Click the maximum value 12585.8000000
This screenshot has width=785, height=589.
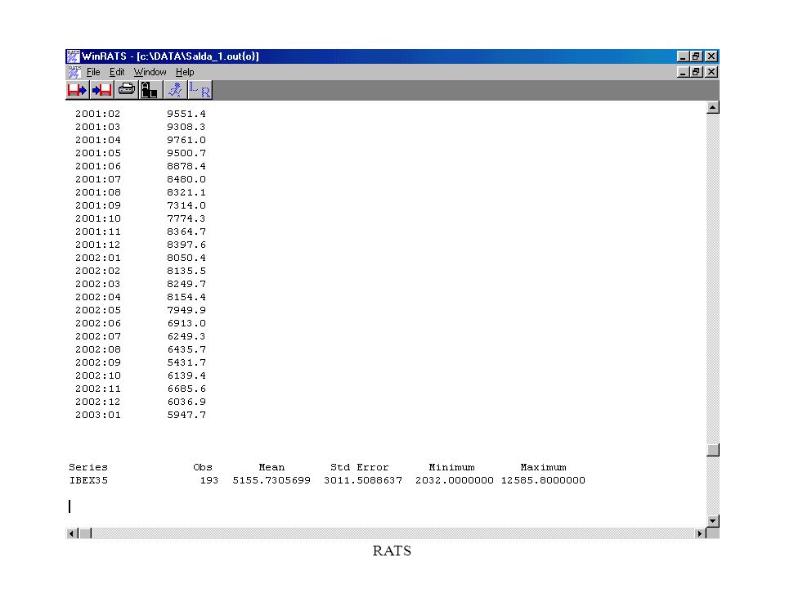point(543,480)
